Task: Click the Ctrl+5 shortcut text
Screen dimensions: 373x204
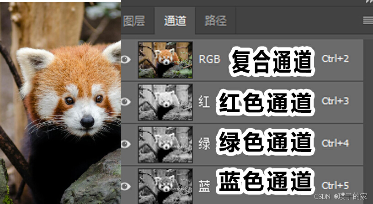Action: pyautogui.click(x=335, y=185)
